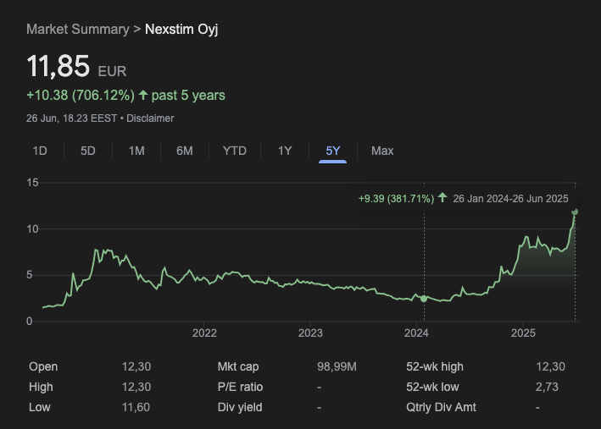The height and width of the screenshot is (429, 601).
Task: Click the 2022 label on the x-axis
Action: click(x=204, y=333)
